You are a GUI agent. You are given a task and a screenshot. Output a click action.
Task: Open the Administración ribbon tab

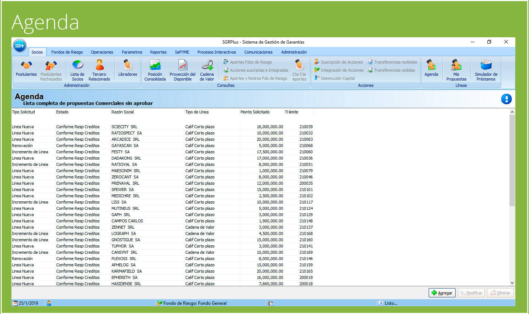pyautogui.click(x=294, y=52)
